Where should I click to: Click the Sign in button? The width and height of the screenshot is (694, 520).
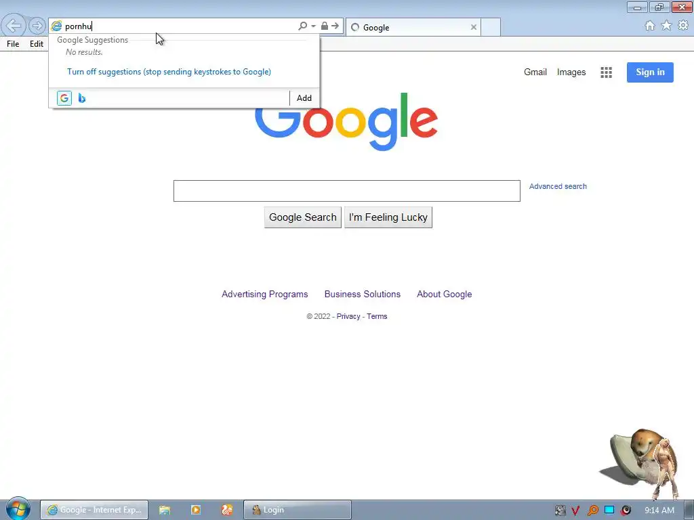click(650, 72)
